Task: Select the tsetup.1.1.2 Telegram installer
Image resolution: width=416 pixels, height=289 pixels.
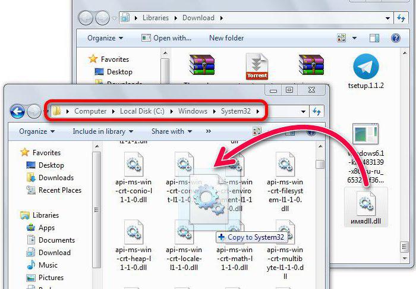Action: point(366,71)
